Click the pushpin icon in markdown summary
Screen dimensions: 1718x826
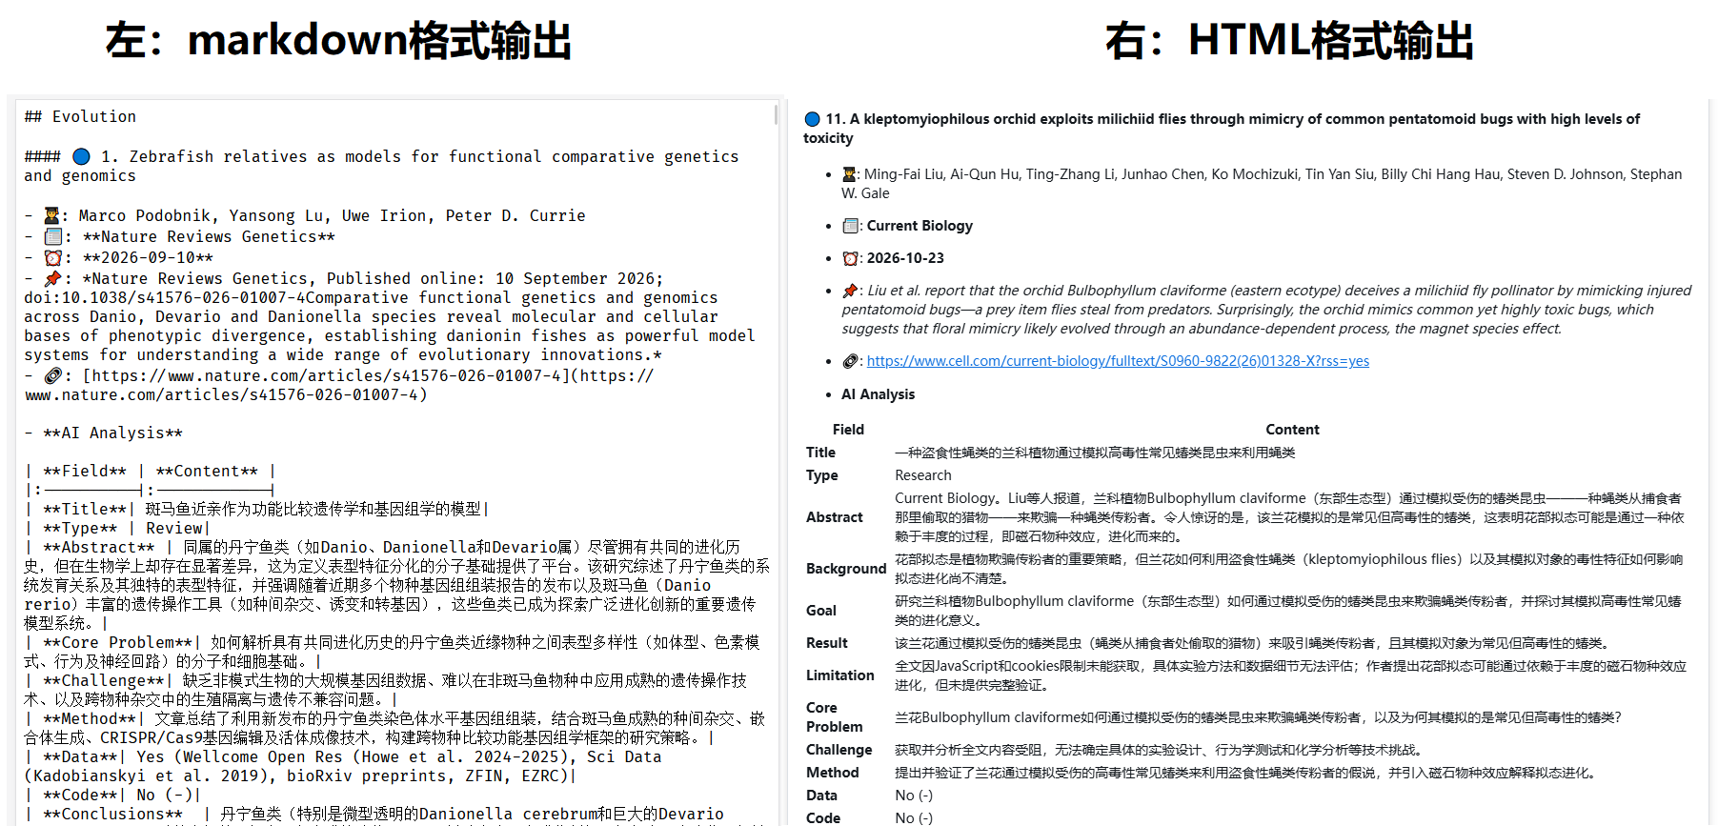(x=53, y=278)
